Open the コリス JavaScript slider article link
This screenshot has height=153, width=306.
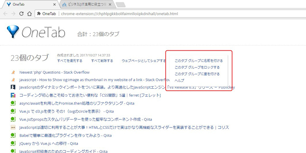(124, 127)
